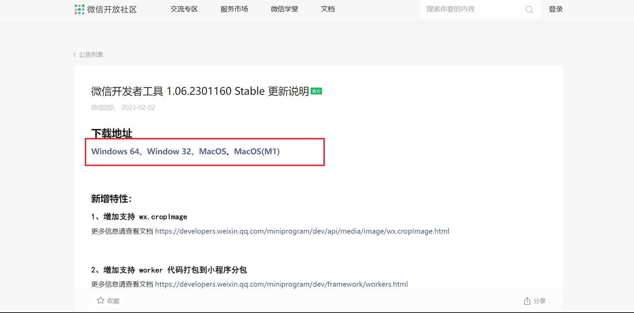Download the Windows 64 version
634x313 pixels.
pos(115,152)
